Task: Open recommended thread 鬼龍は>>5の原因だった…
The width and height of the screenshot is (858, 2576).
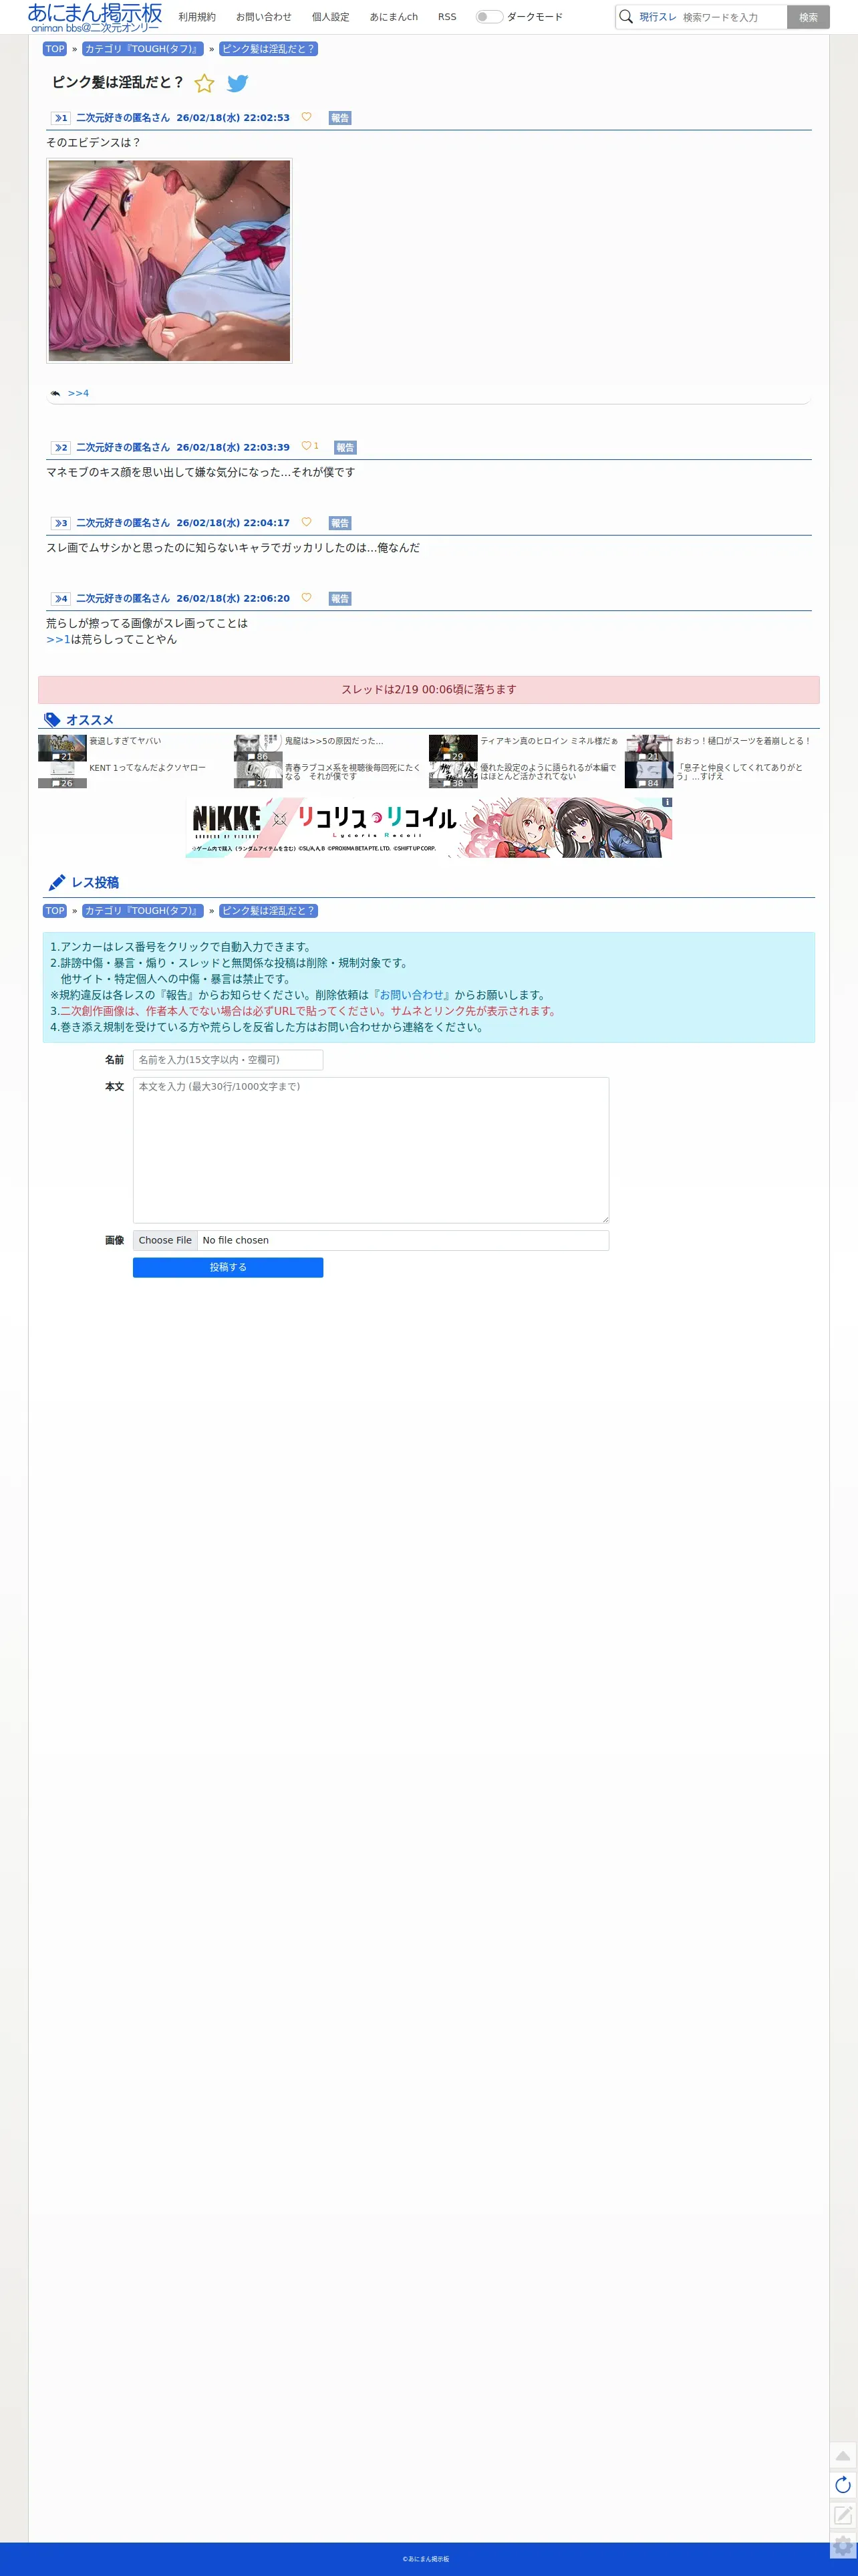Action: [x=334, y=741]
